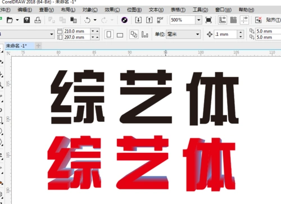Open the 贴齐(T) snap-to dropdown
The height and width of the screenshot is (204, 281).
coord(273,20)
